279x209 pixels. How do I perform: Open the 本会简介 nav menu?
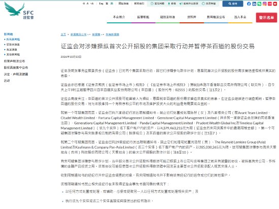(119, 17)
